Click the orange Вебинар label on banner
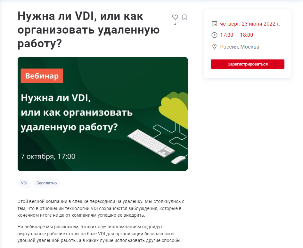 click(x=42, y=76)
